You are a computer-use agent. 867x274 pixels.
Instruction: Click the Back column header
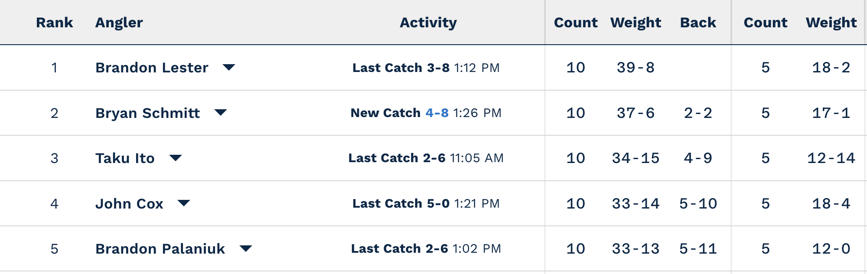coord(698,23)
